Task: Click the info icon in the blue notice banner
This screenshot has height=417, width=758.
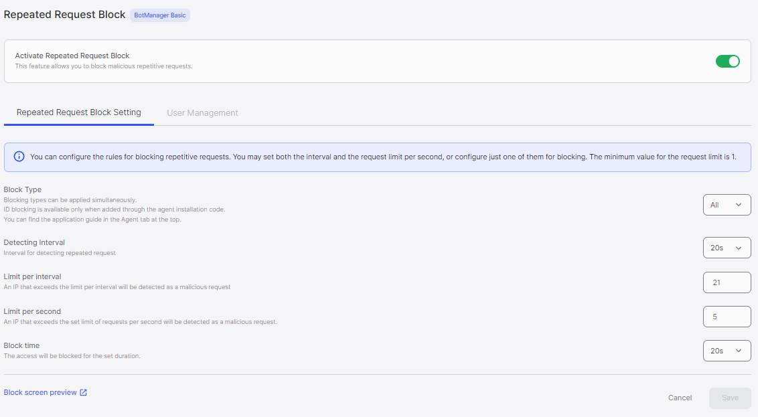Action: (x=18, y=157)
